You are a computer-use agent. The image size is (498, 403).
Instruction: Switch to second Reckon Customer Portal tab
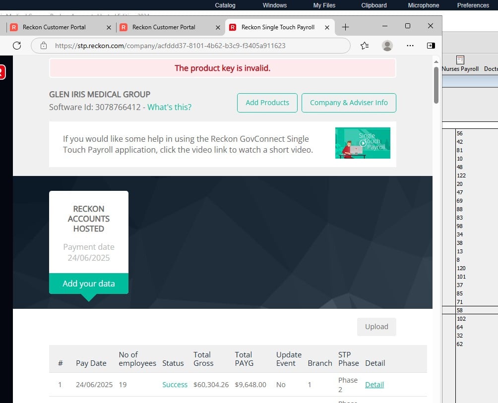click(170, 27)
